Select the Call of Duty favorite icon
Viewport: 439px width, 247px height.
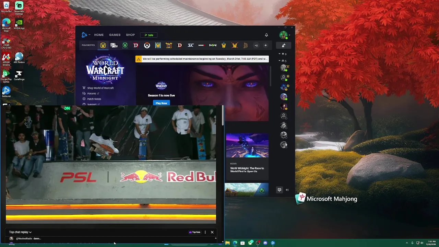coord(114,45)
